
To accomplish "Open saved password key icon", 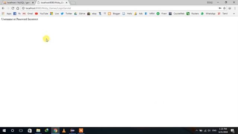I will coord(220,8).
